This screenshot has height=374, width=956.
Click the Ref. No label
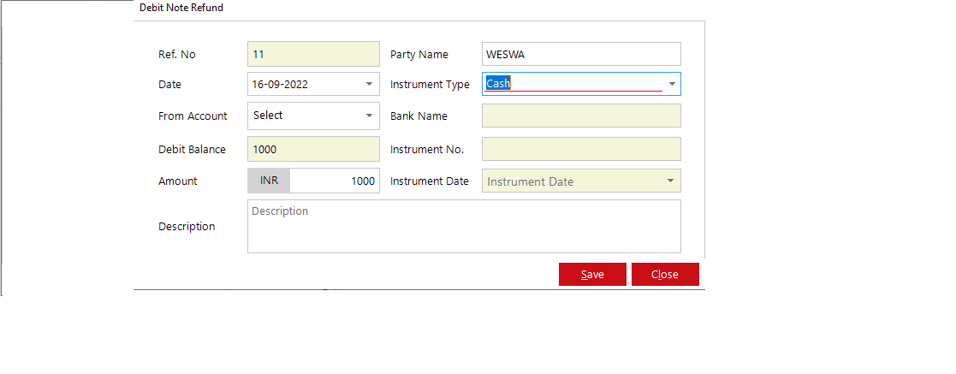point(177,54)
